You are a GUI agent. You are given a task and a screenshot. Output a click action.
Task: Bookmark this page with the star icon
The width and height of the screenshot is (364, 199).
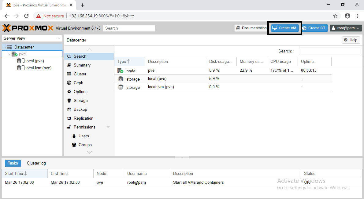(335, 16)
